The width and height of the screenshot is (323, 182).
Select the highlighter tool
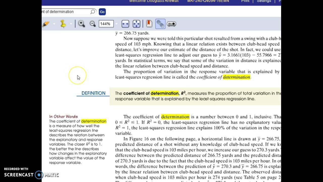[46, 24]
